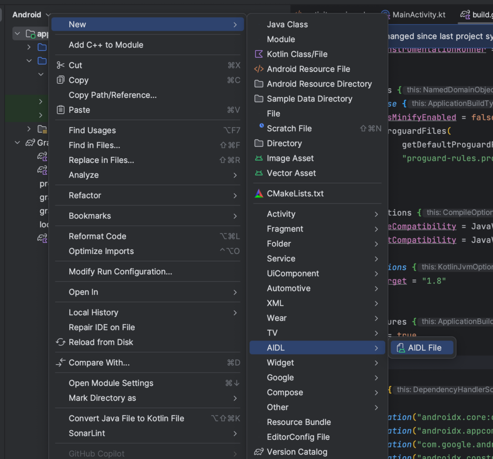Screen dimensions: 493x459
Task: Click the Vector Asset Android icon
Action: click(259, 173)
